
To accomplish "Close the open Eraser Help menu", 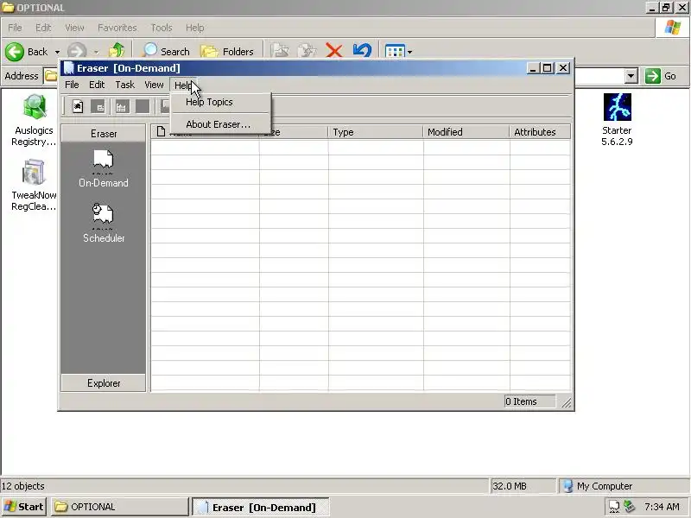I will point(182,85).
